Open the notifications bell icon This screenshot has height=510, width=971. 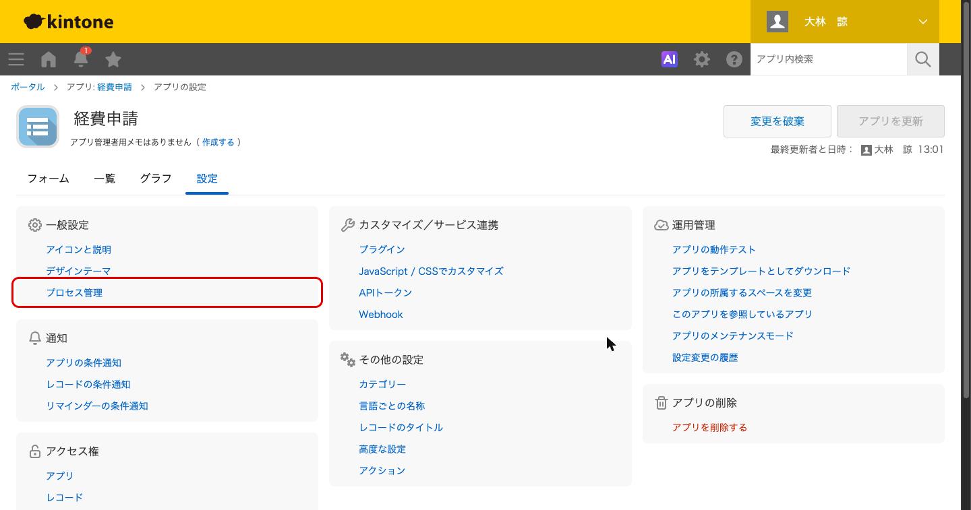click(81, 59)
